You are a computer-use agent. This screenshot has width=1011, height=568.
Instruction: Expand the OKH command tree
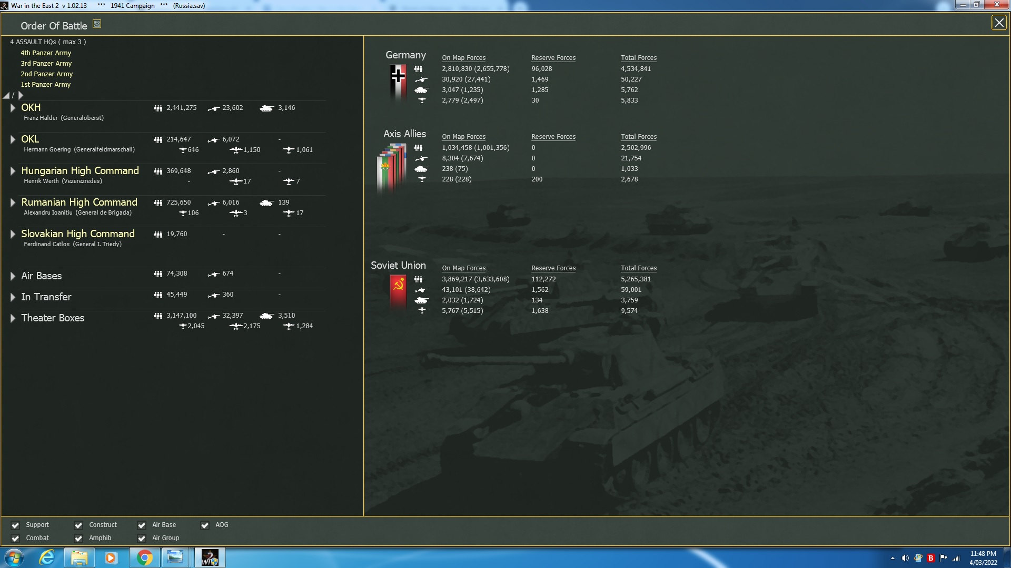click(13, 108)
